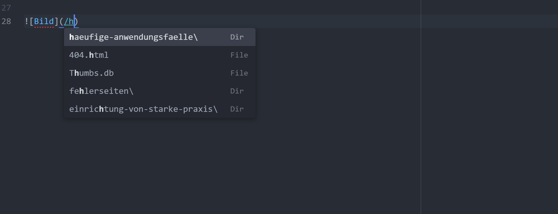Viewport: 558px width, 214px height.
Task: Choose einrichtung-von-starke-praxis\ directory suggestion
Action: click(143, 109)
